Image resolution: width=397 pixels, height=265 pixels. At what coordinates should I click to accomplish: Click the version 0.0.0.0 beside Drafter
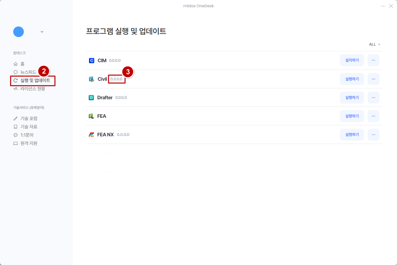[x=121, y=98]
